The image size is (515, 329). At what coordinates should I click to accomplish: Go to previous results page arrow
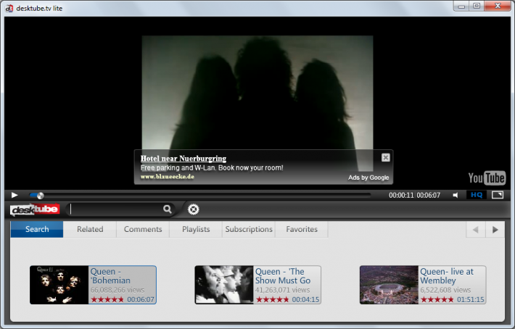click(x=476, y=230)
